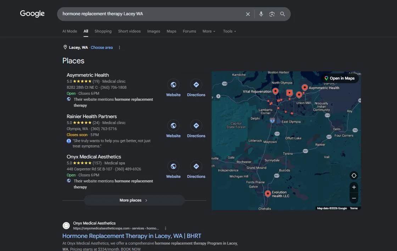397x251 pixels.
Task: Clear the search query with the X icon
Action: [x=248, y=14]
